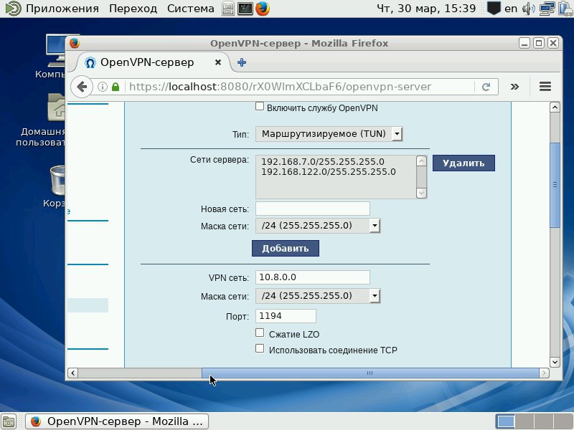Open the Firefox launcher in top panel
Screen dimensions: 574x430
(x=263, y=9)
